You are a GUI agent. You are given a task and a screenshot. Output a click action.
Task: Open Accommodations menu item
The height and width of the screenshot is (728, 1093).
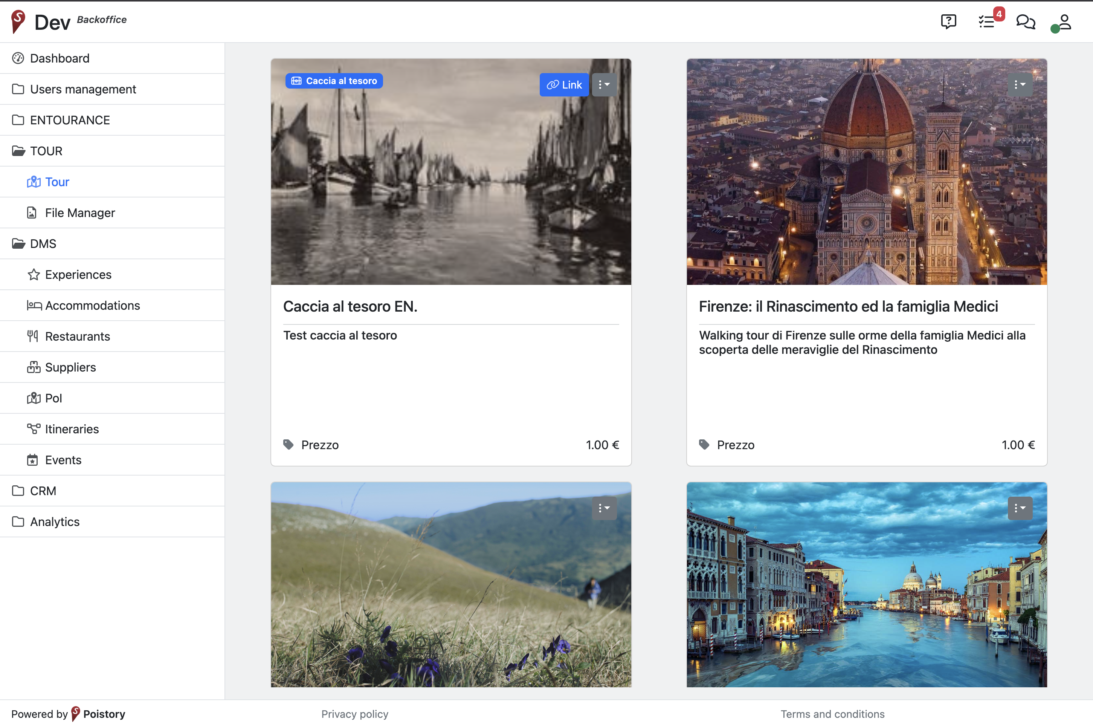112,306
